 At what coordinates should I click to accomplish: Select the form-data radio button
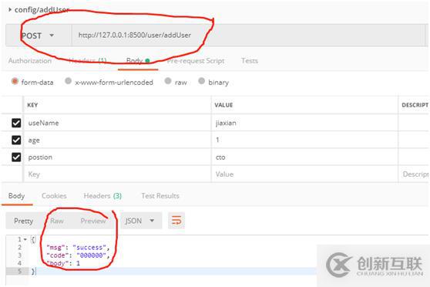(x=15, y=81)
